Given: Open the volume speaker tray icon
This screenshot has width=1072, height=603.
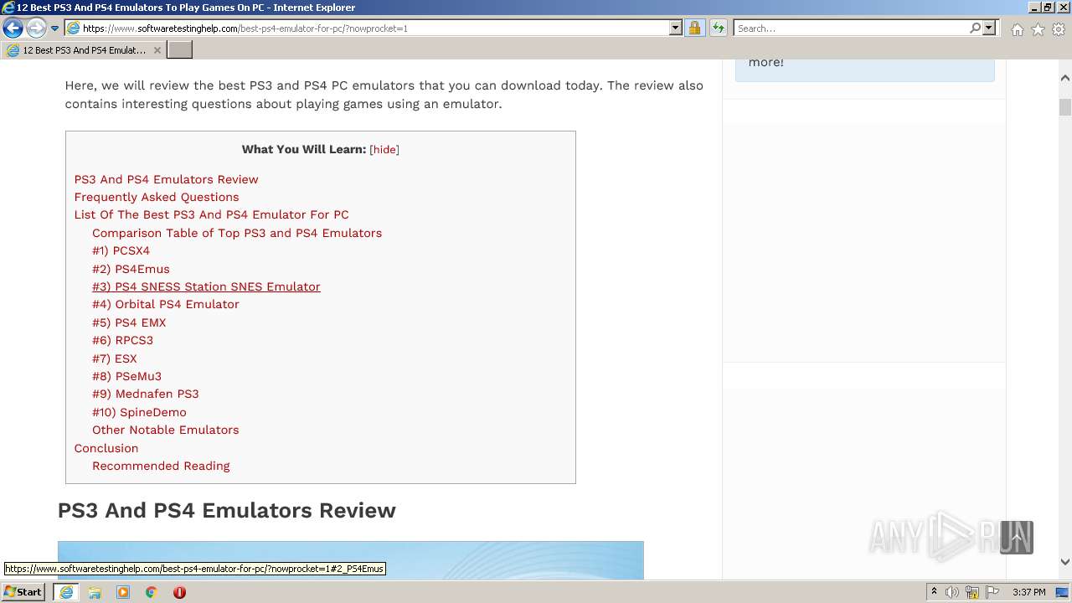Looking at the screenshot, I should pyautogui.click(x=952, y=592).
